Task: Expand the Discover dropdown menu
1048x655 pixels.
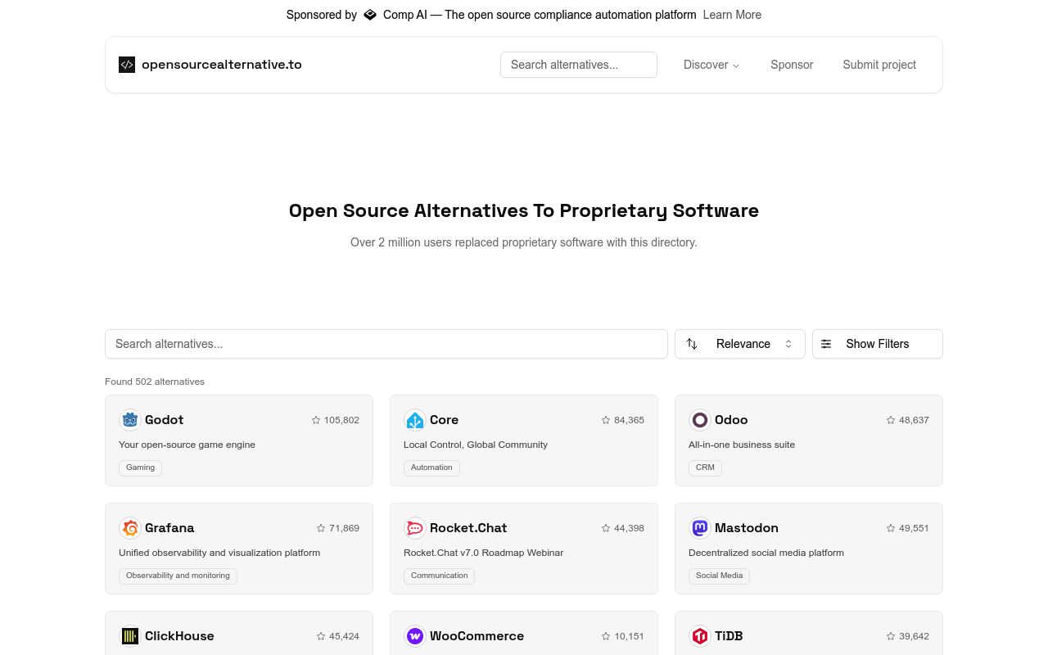Action: tap(711, 65)
